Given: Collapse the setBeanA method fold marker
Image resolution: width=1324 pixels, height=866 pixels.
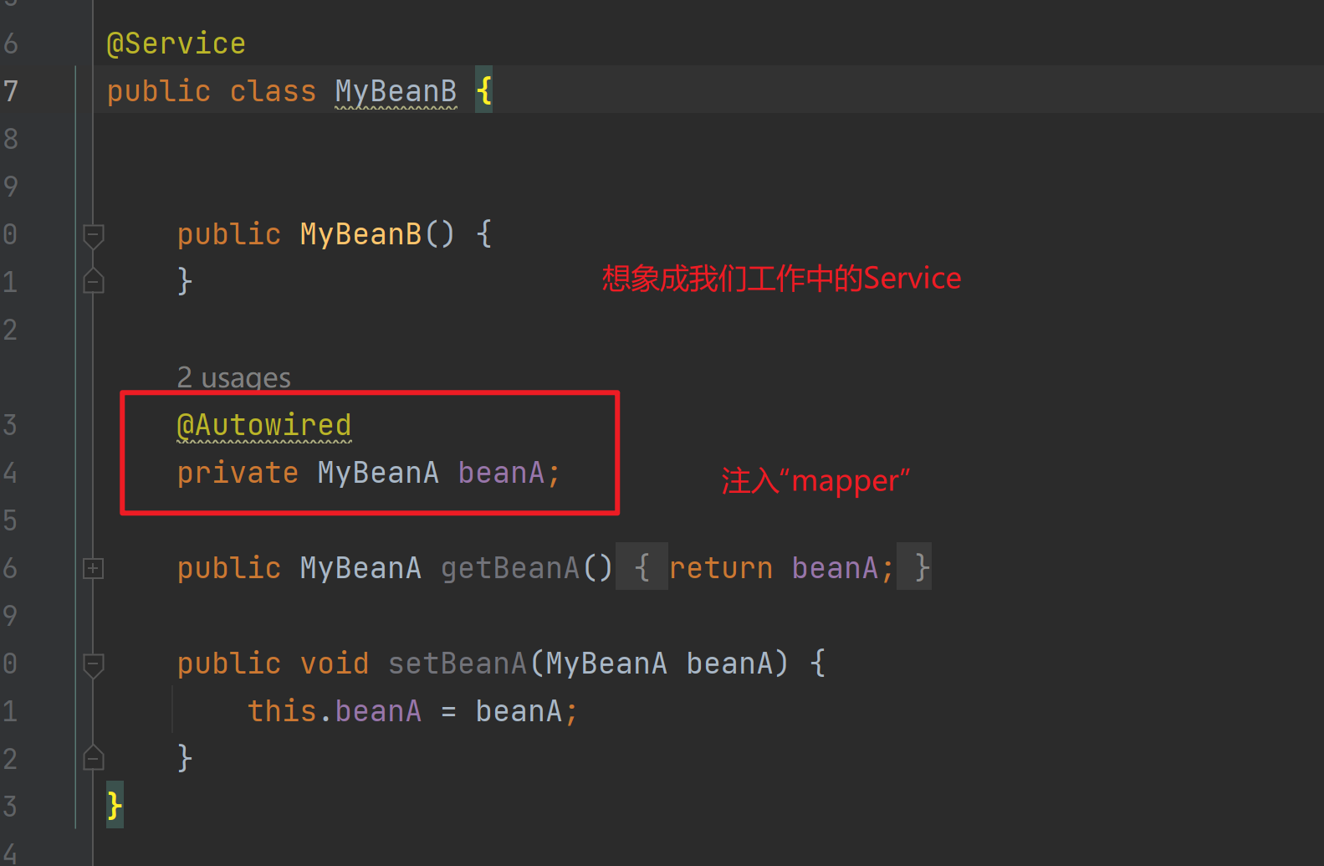Looking at the screenshot, I should [94, 665].
